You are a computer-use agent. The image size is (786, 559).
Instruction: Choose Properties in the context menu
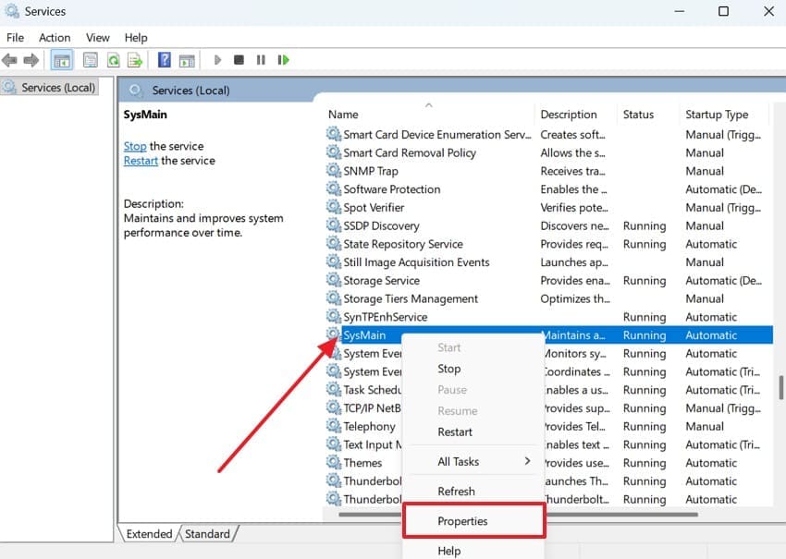click(x=473, y=521)
